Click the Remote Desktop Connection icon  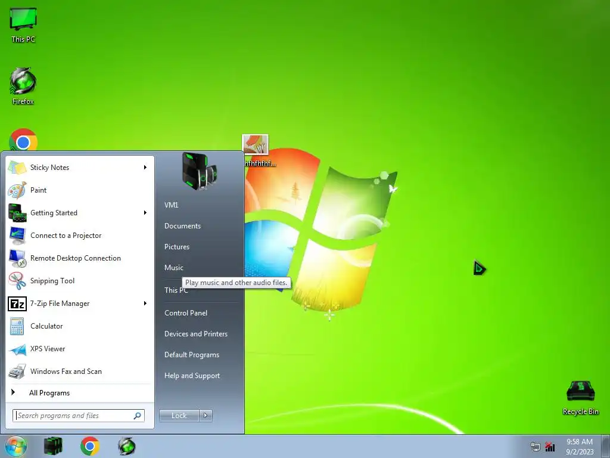click(x=17, y=258)
